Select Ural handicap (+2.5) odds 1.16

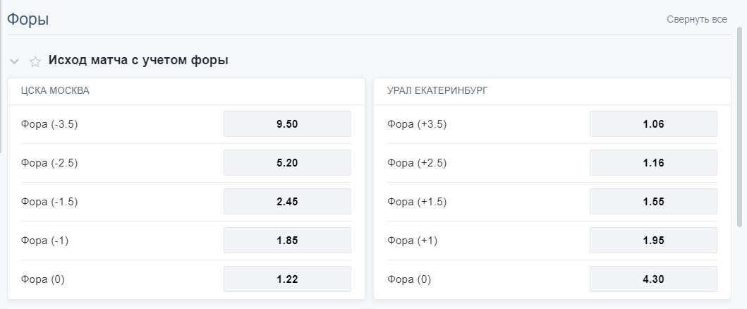pos(653,163)
